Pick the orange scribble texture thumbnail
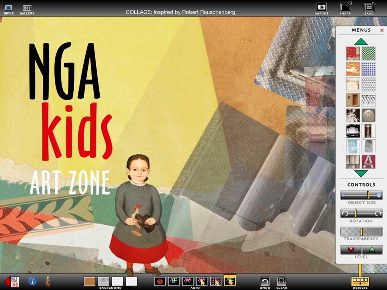Viewport: 387px width, 290px height. (353, 69)
